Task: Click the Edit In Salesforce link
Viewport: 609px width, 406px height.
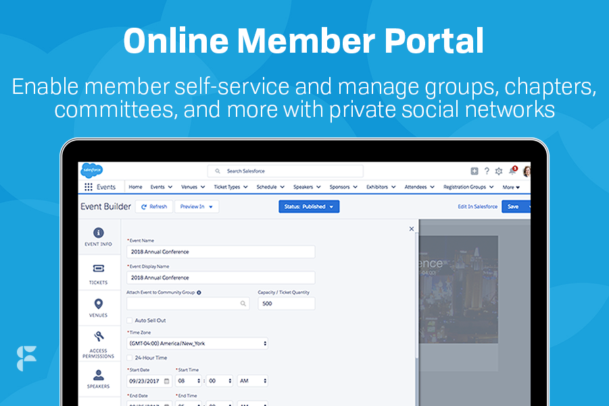Action: point(479,206)
